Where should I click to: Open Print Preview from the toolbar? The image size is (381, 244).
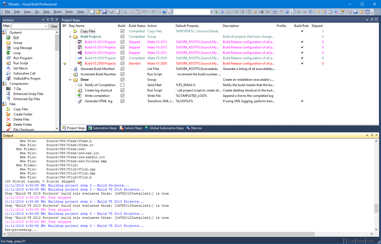118,12
